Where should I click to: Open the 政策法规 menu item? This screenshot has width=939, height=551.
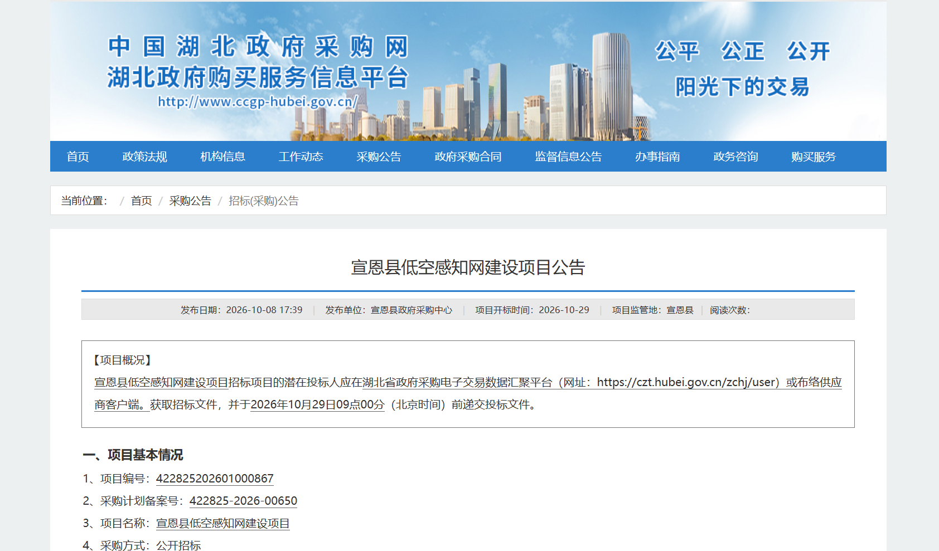(x=145, y=157)
